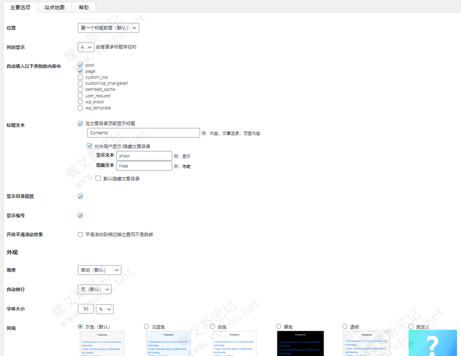Click the blue question mark help icon
Screen dimensions: 461x356
pos(432,343)
